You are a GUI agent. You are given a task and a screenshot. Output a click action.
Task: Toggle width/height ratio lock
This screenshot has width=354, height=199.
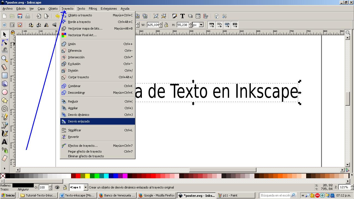coord(166,25)
